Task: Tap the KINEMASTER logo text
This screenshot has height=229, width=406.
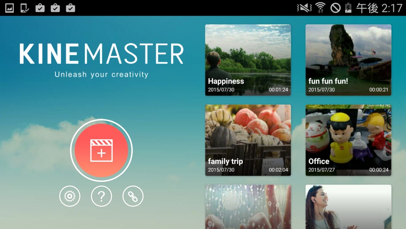Action: (x=101, y=54)
